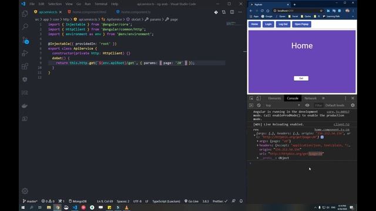Open the Search view in the activity bar
376x211 pixels.
pyautogui.click(x=25, y=26)
